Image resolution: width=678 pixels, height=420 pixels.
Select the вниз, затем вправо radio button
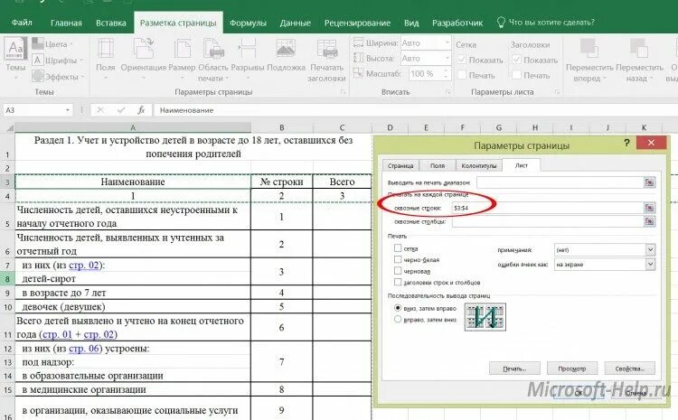pyautogui.click(x=398, y=308)
